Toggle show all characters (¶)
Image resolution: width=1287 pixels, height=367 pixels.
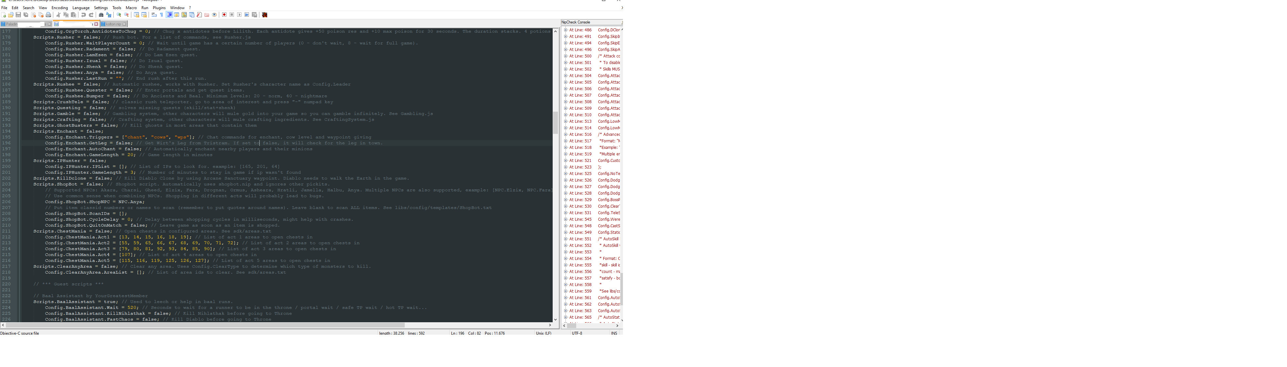tap(161, 15)
